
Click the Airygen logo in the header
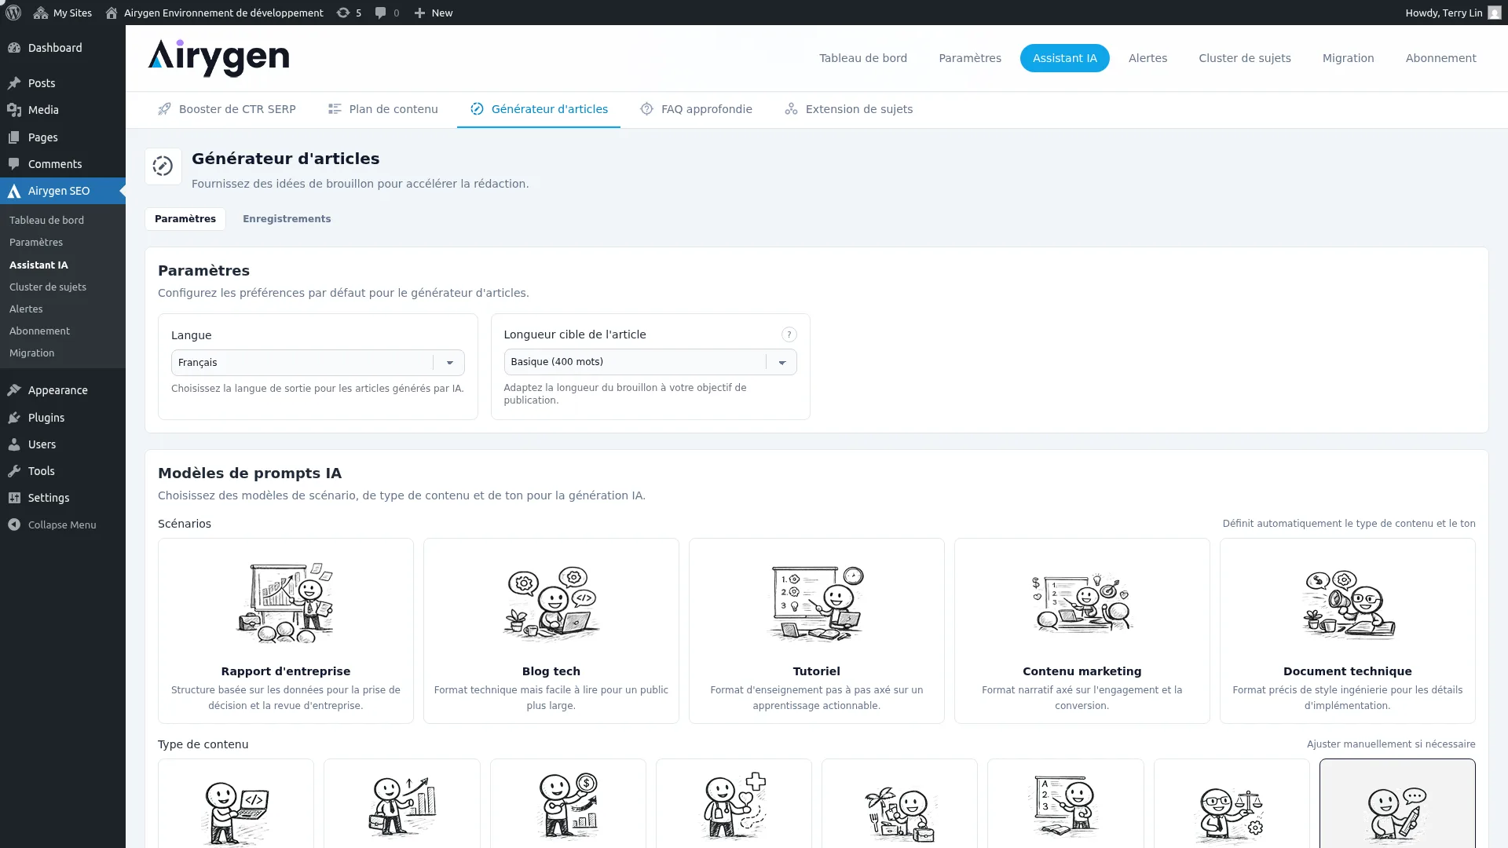click(x=218, y=58)
